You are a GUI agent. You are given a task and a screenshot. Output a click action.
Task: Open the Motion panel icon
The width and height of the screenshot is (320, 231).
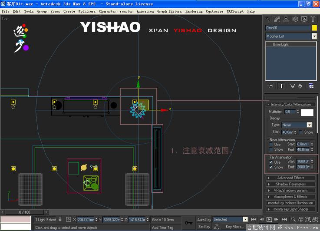tap(295, 19)
